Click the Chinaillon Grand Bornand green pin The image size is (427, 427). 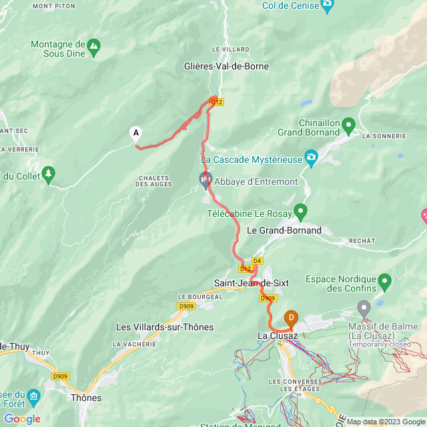point(348,127)
